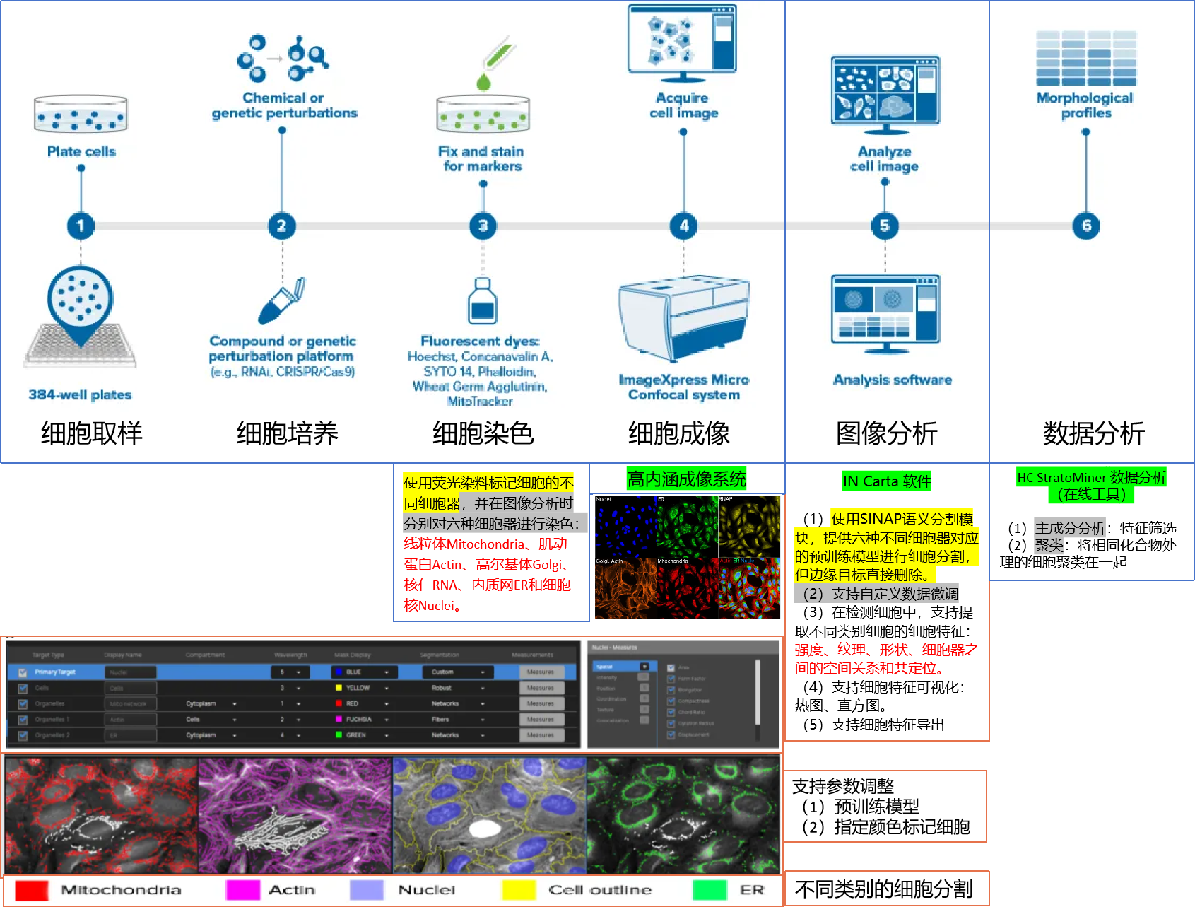1195x907 pixels.
Task: Open the BLUE mask display dropdown
Action: pos(365,672)
